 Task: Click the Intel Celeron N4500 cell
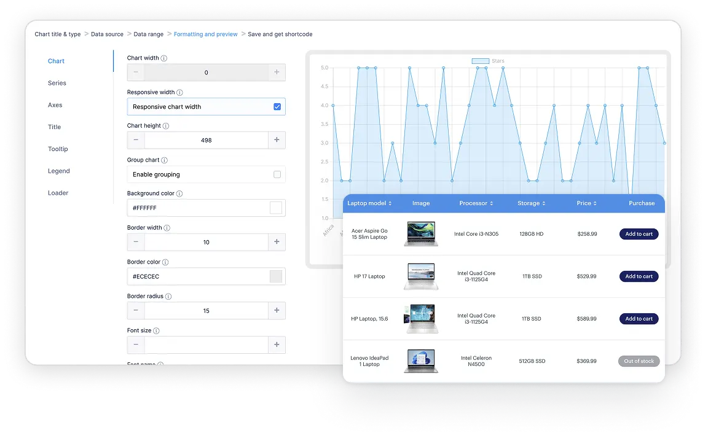click(476, 361)
